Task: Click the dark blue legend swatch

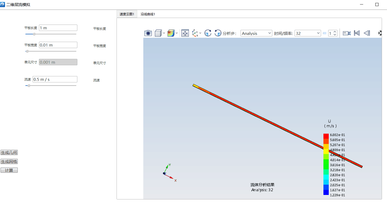Action: (x=326, y=193)
